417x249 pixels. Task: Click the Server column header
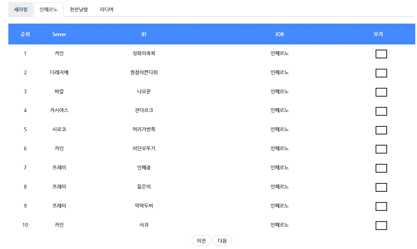59,34
